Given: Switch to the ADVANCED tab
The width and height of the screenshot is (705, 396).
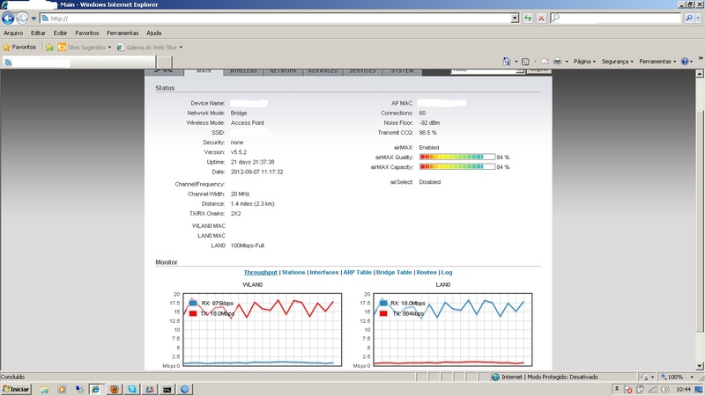Looking at the screenshot, I should (323, 70).
